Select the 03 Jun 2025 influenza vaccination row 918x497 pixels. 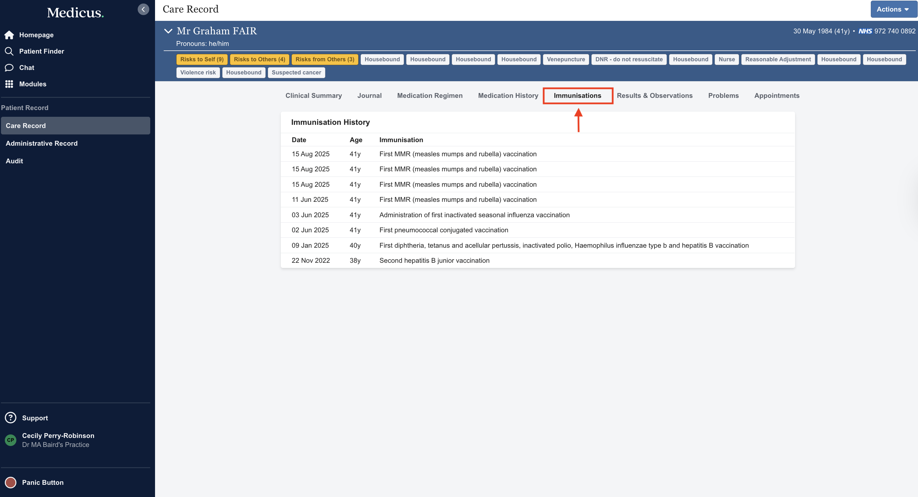click(474, 215)
